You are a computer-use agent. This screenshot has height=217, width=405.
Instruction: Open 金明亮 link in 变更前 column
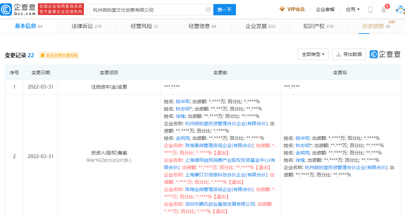pos(183,138)
